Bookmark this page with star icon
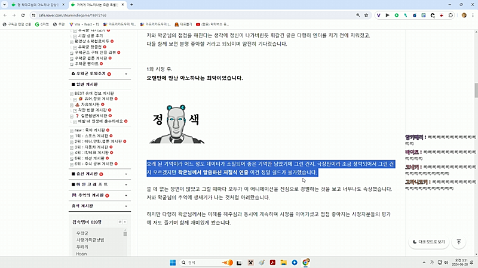The width and height of the screenshot is (478, 268). (x=366, y=16)
